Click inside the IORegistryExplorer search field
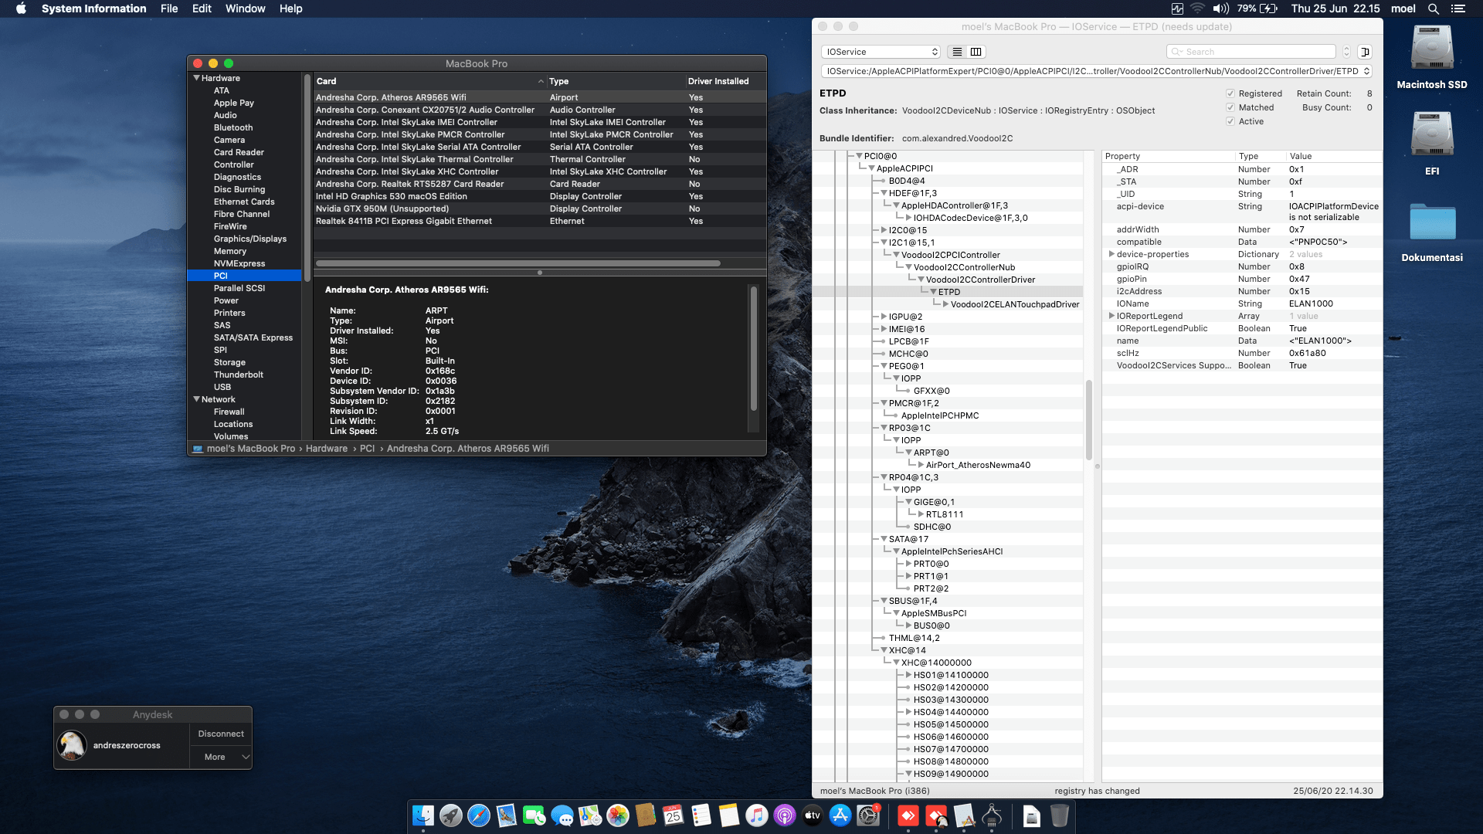 (x=1250, y=51)
